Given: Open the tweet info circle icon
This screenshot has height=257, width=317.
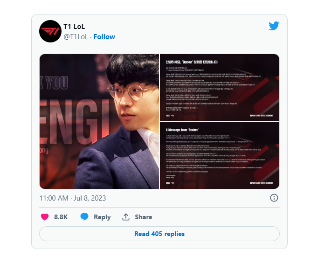Looking at the screenshot, I should [274, 198].
